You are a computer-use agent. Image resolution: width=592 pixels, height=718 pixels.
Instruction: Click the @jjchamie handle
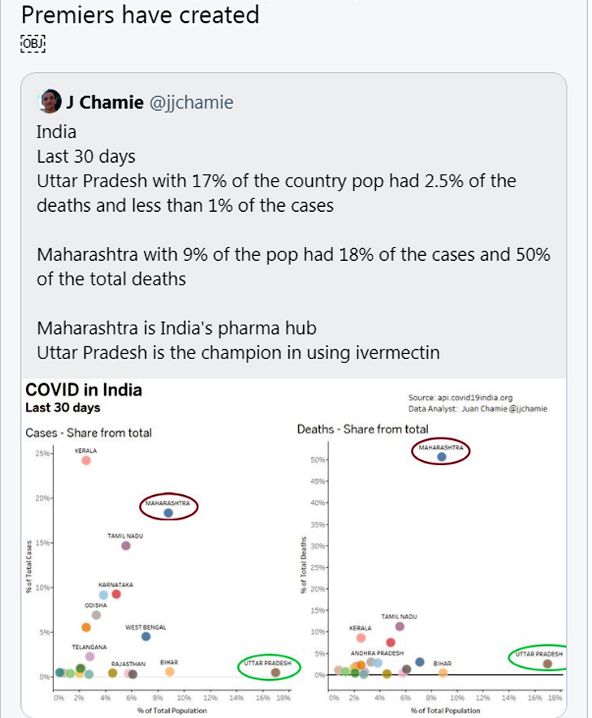coord(192,102)
